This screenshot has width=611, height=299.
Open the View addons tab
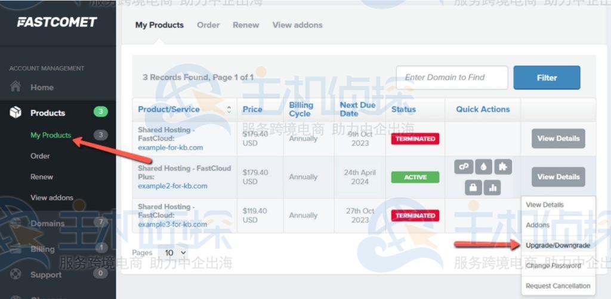click(x=297, y=25)
